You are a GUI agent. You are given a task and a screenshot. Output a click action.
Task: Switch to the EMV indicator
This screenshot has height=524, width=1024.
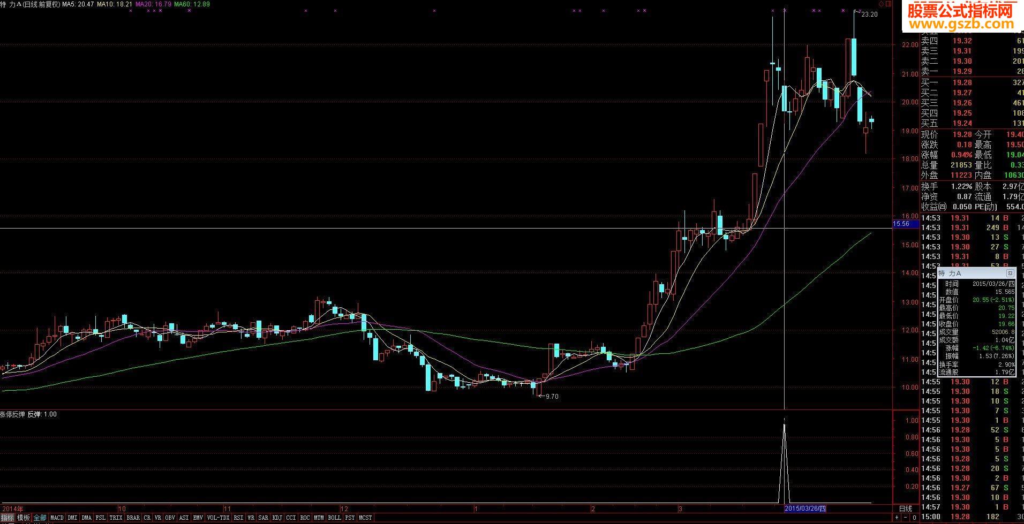[198, 518]
